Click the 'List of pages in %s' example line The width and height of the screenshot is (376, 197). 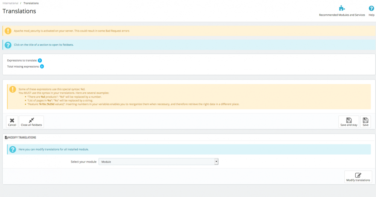point(60,101)
